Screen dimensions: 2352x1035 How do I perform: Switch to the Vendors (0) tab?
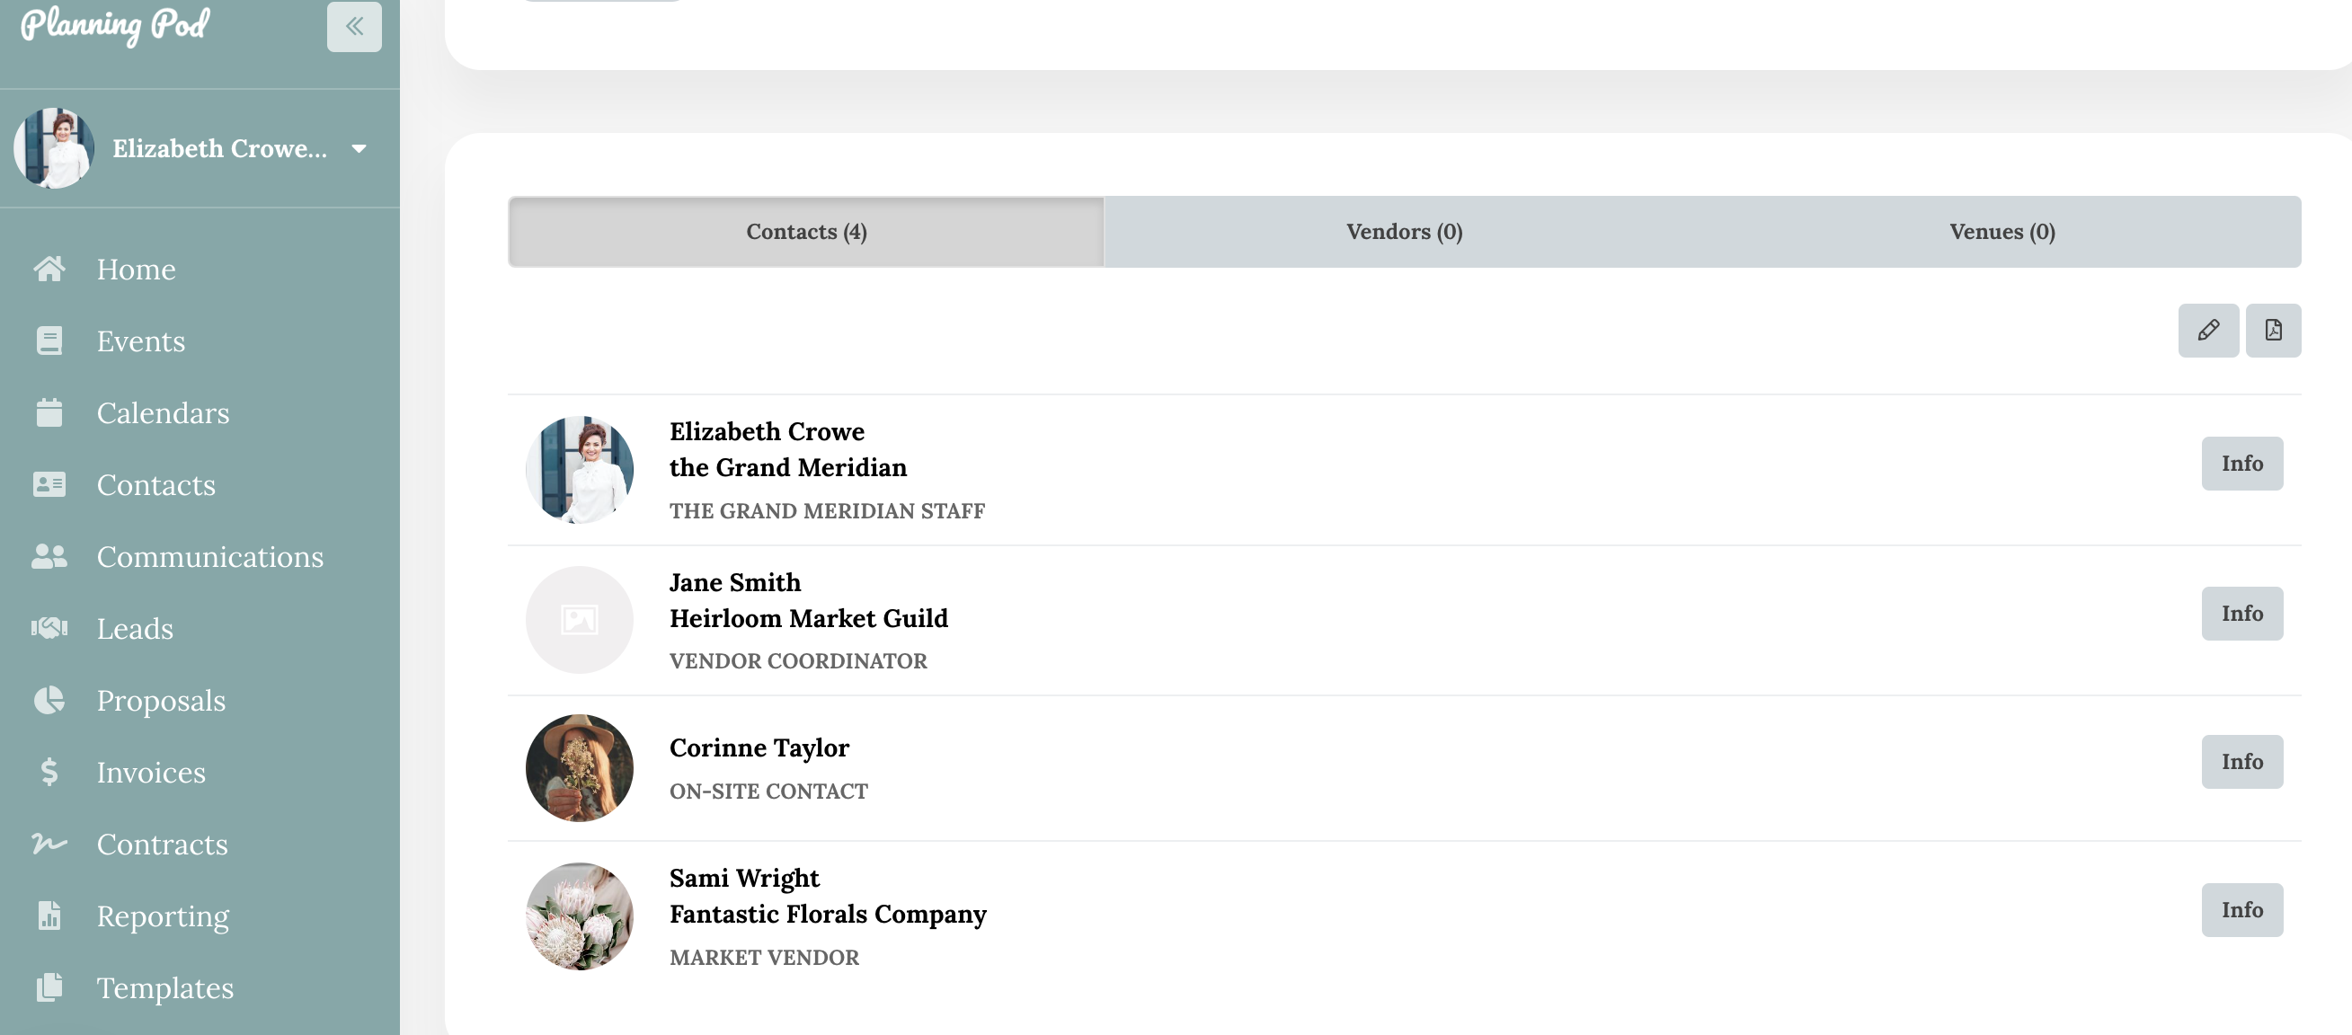pos(1403,232)
